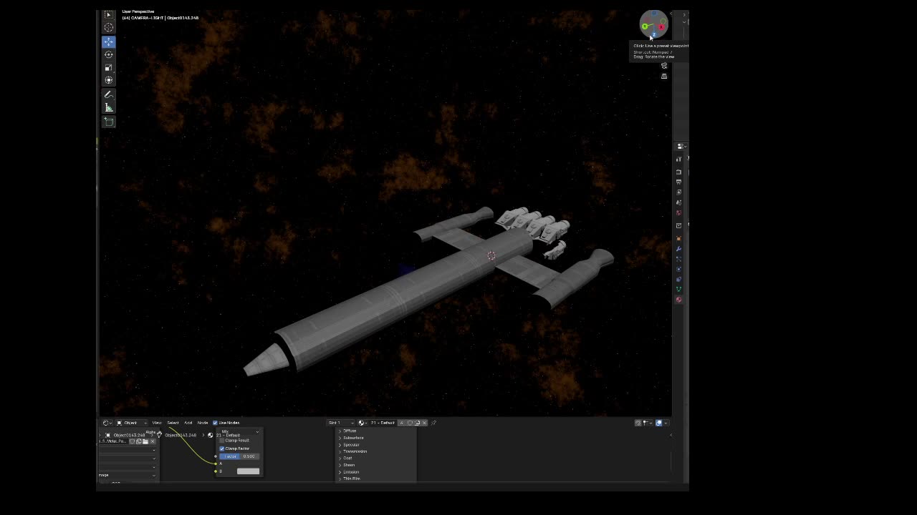This screenshot has width=917, height=515.
Task: Activate the Scale tool
Action: [109, 67]
